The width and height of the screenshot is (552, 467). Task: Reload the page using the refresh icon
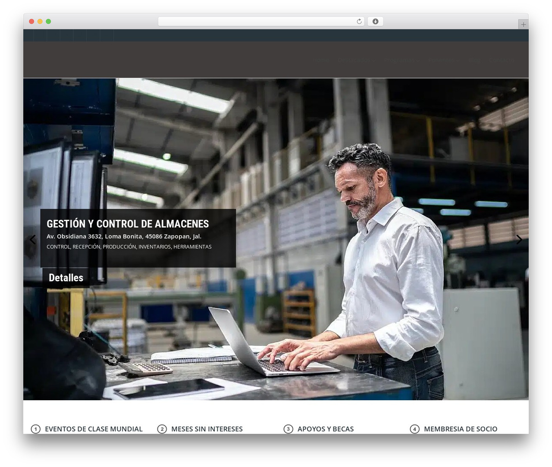[359, 22]
